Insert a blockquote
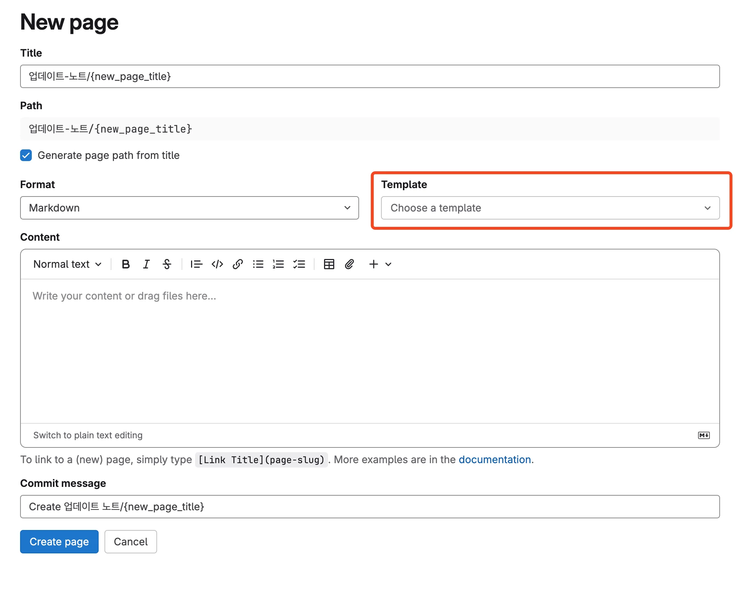This screenshot has height=591, width=754. pos(196,264)
